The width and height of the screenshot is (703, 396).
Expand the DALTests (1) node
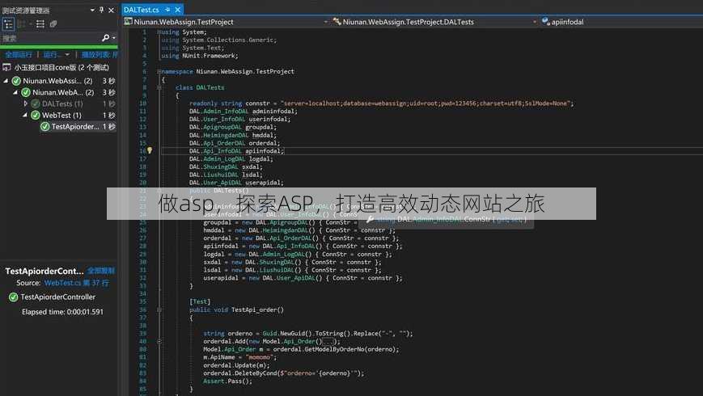coord(26,103)
